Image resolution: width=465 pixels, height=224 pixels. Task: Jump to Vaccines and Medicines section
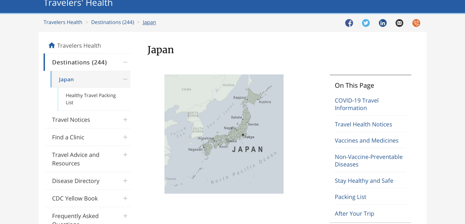366,141
